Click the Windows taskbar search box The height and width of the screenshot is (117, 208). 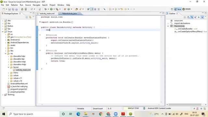[x=33, y=114]
